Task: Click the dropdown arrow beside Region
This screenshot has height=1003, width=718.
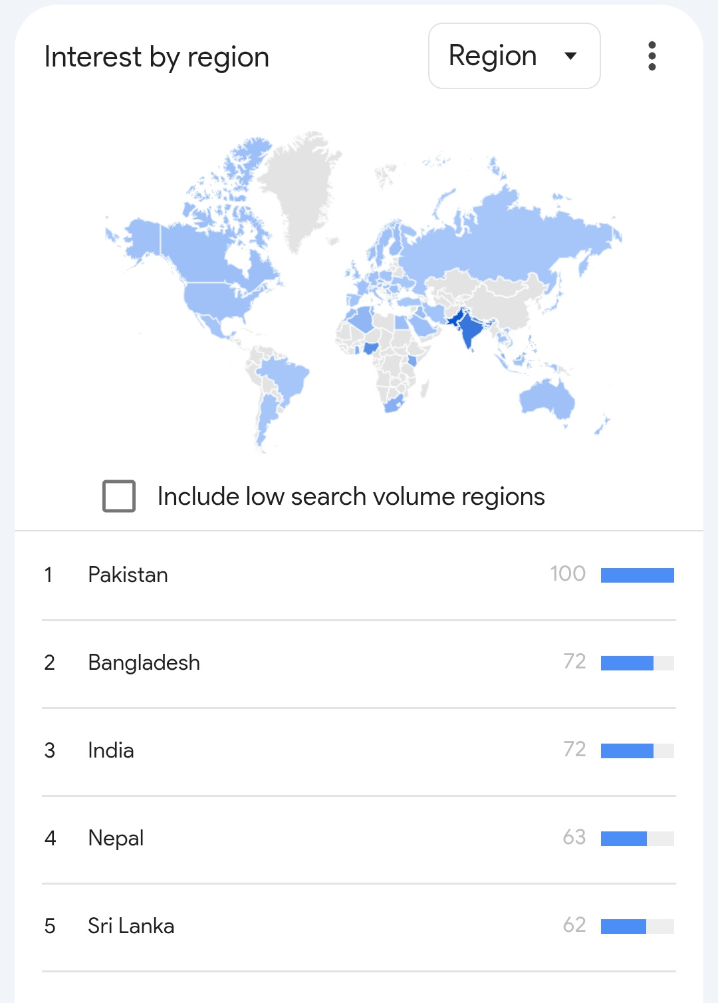Action: [x=570, y=56]
